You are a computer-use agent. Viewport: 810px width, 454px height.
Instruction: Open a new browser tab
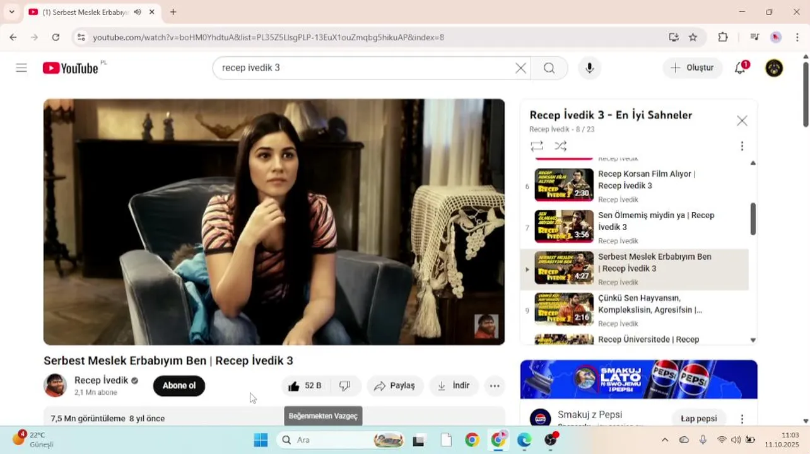[x=173, y=12]
